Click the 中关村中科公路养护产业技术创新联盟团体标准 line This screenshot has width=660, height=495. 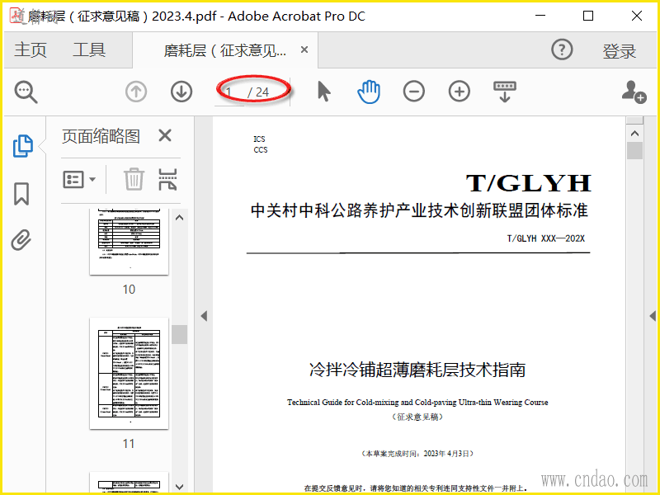(x=419, y=210)
